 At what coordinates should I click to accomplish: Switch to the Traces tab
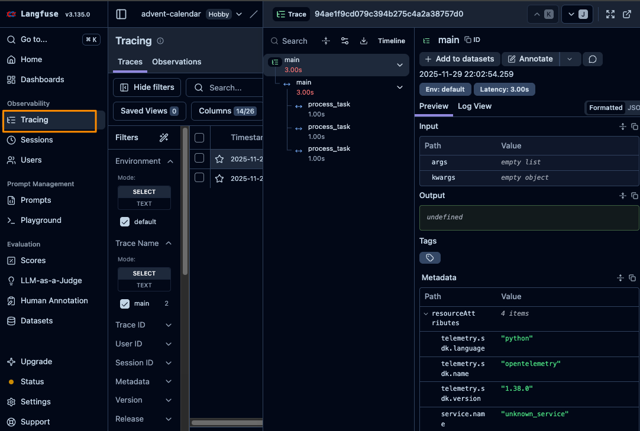point(130,62)
